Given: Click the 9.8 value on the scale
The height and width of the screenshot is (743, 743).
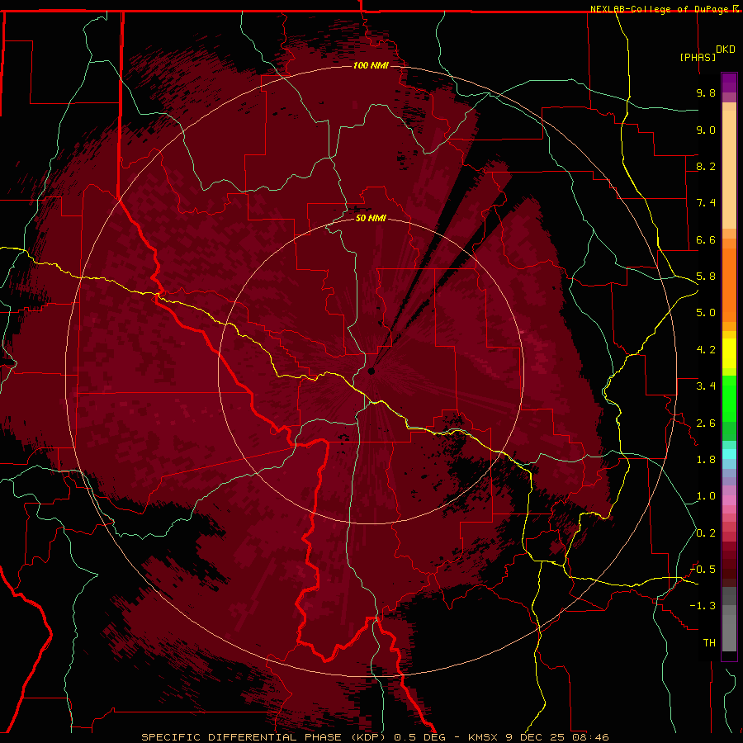Looking at the screenshot, I should [x=706, y=92].
